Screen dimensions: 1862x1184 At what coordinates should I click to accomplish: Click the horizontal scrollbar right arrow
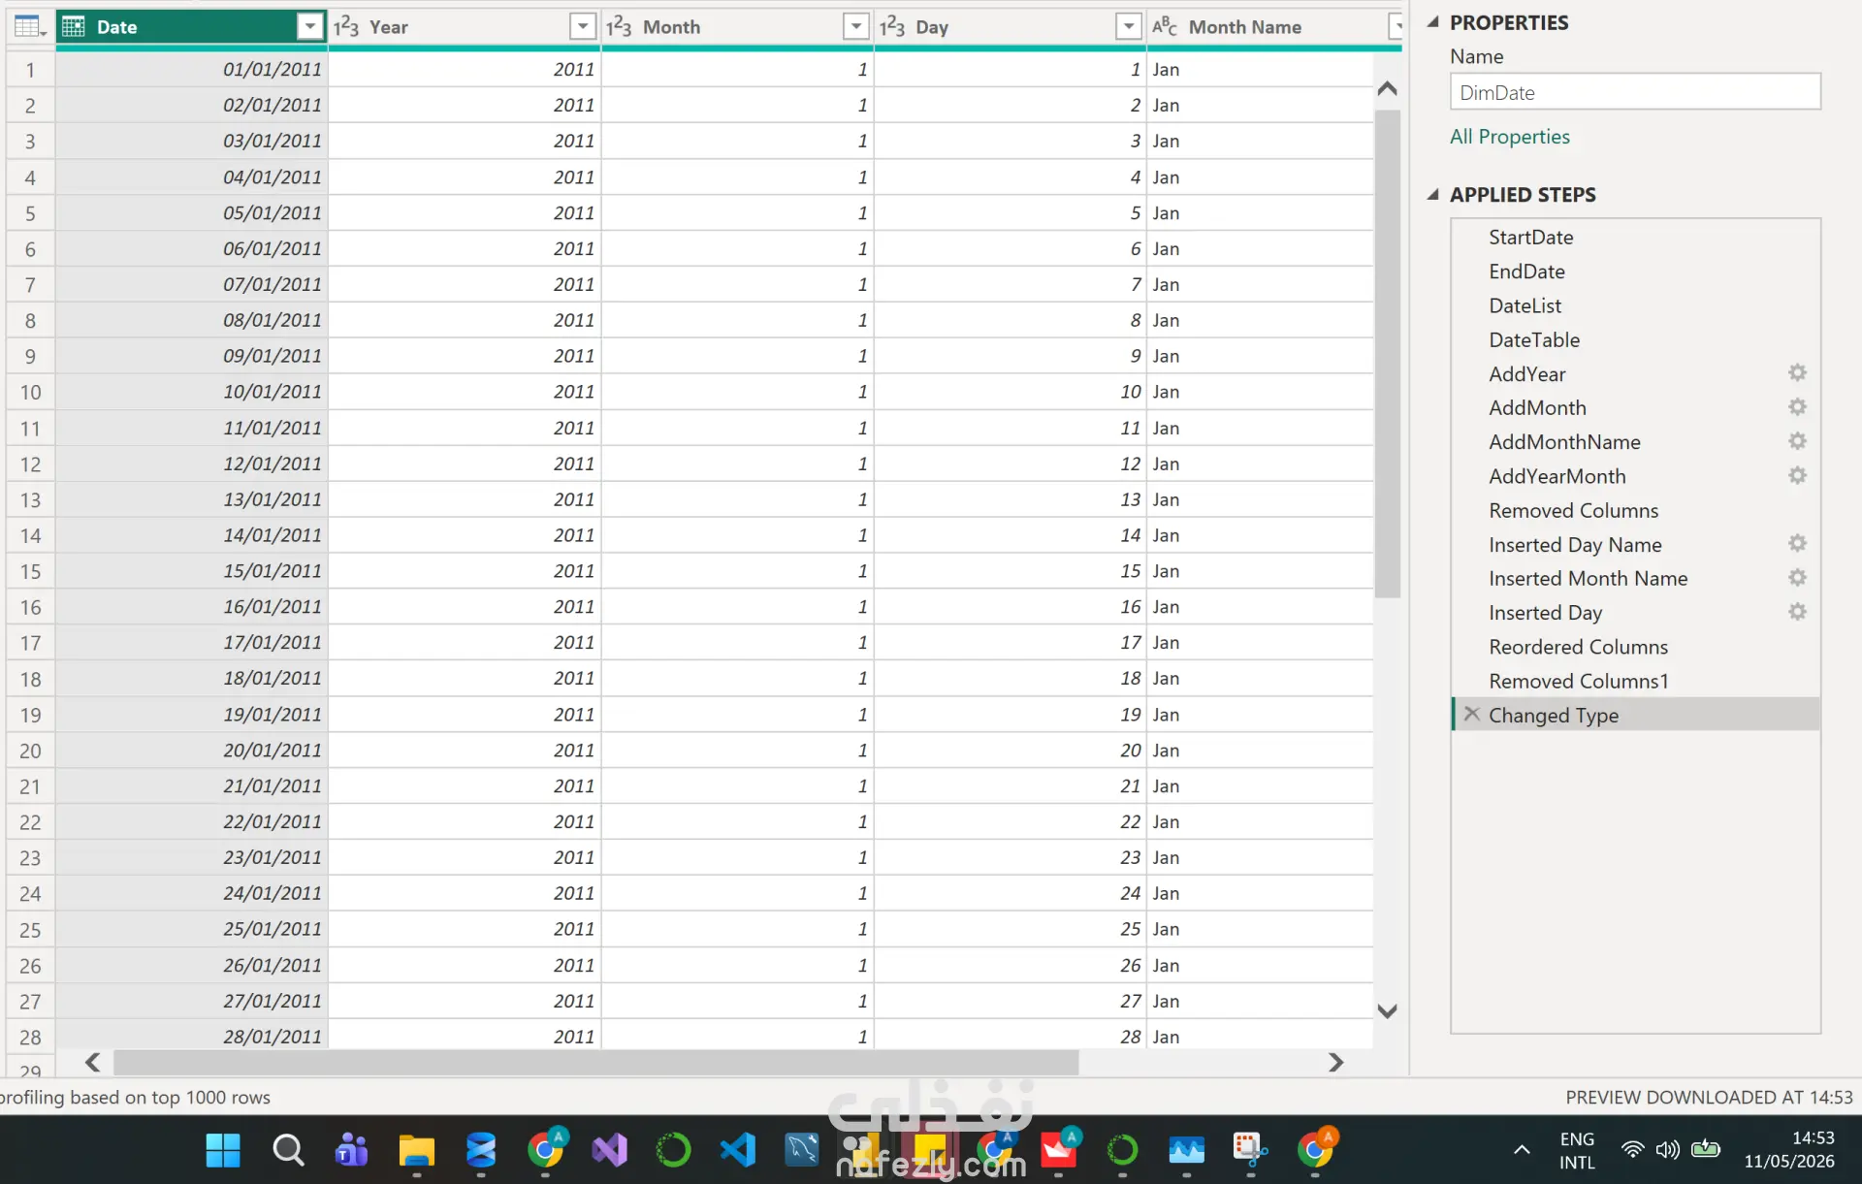tap(1335, 1062)
